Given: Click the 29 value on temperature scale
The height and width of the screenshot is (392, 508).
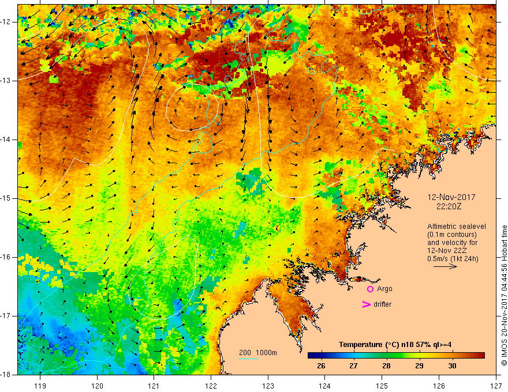Looking at the screenshot, I should (x=419, y=366).
